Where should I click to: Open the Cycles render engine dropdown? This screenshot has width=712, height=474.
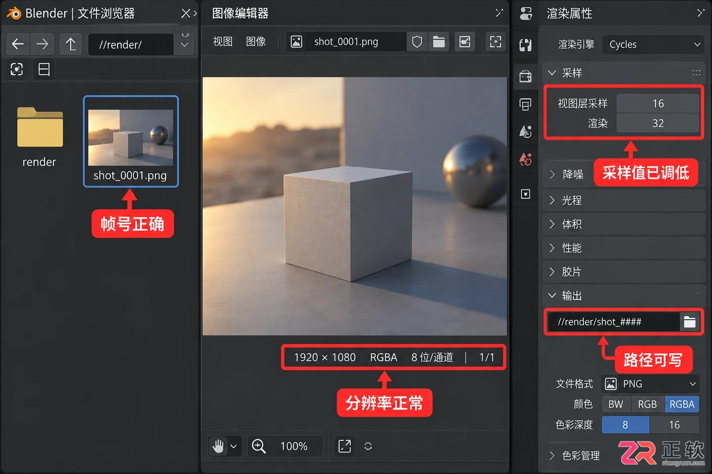[x=653, y=44]
